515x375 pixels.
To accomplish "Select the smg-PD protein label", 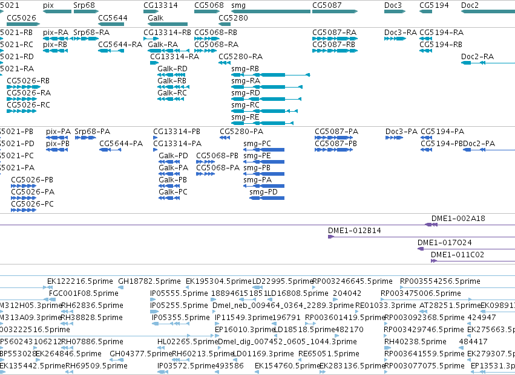I will point(263,192).
